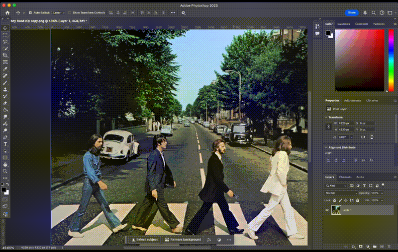This screenshot has width=398, height=252.
Task: Collapse the Transform section in Properties
Action: click(x=326, y=117)
